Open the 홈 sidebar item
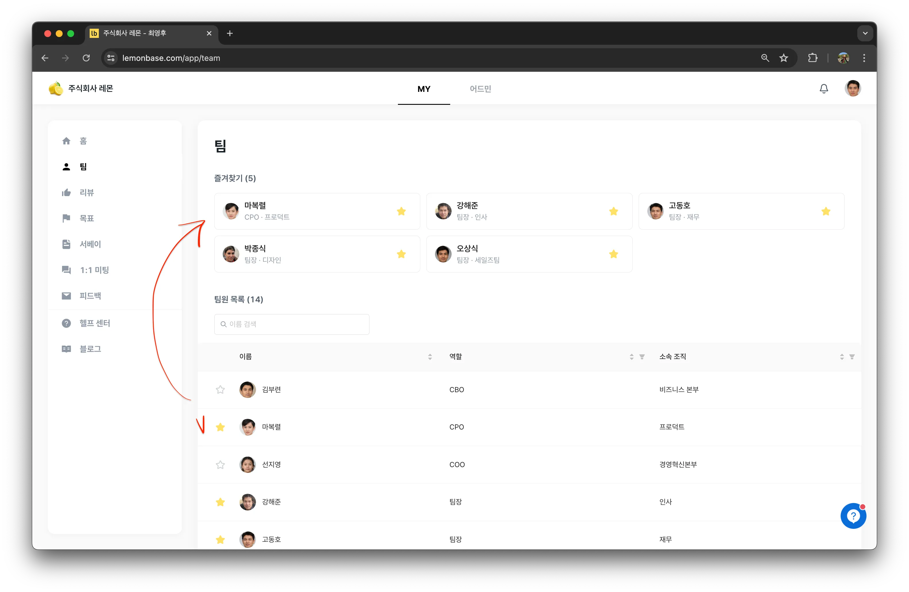Screen dimensions: 909x592 click(x=74, y=141)
